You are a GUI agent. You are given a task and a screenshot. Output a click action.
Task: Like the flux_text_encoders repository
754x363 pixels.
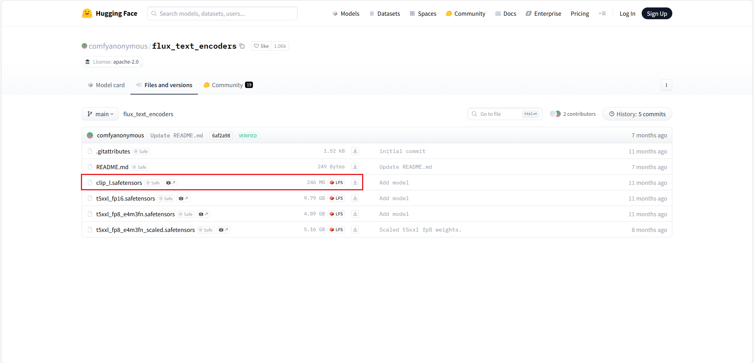pyautogui.click(x=261, y=46)
